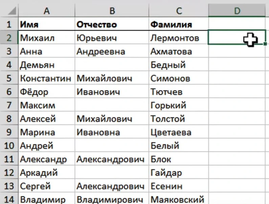Select column C header

(178, 11)
